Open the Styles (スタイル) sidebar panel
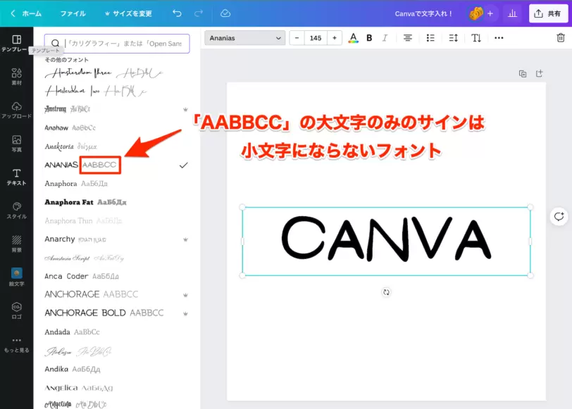The width and height of the screenshot is (572, 409). point(16,210)
